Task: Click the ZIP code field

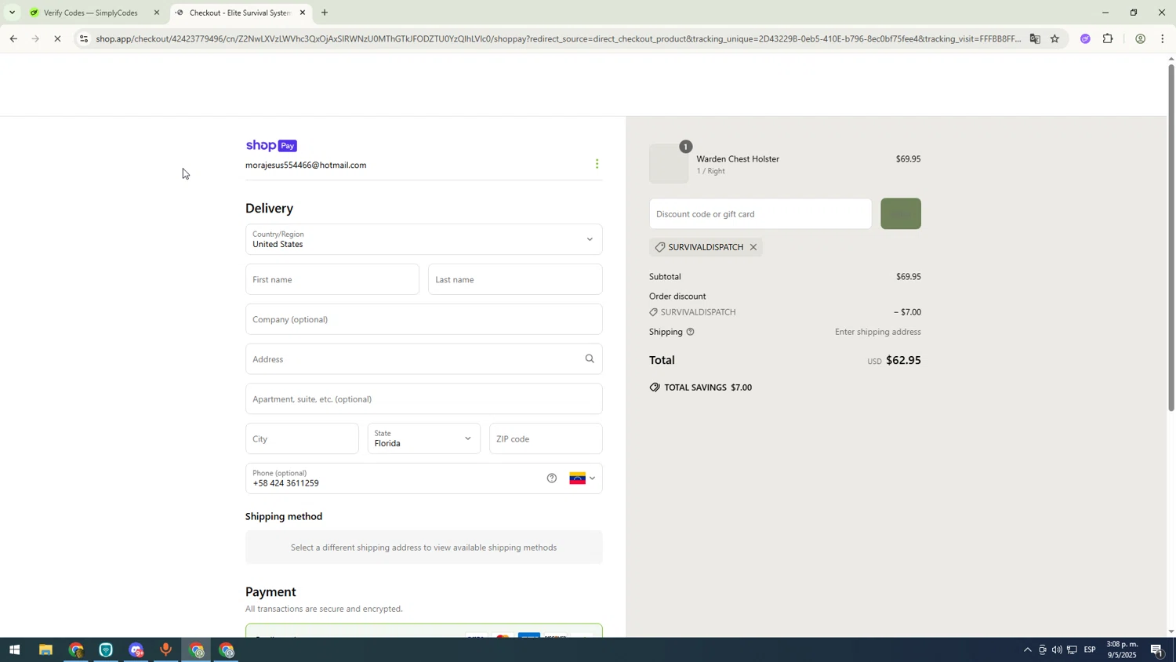Action: click(x=546, y=438)
